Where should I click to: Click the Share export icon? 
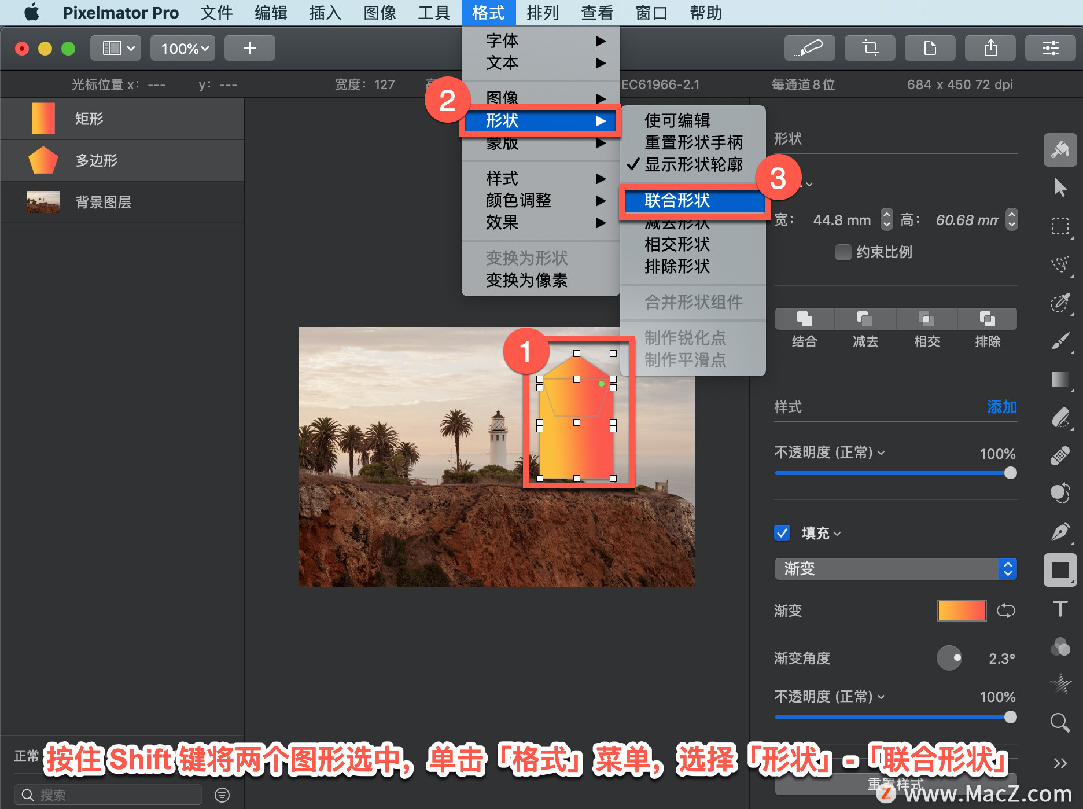[x=990, y=48]
